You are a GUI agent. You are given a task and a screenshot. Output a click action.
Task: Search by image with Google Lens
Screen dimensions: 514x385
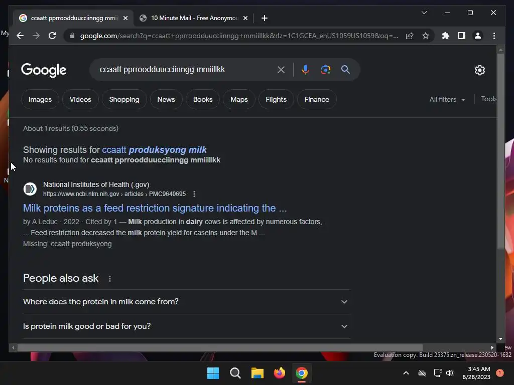pyautogui.click(x=325, y=69)
